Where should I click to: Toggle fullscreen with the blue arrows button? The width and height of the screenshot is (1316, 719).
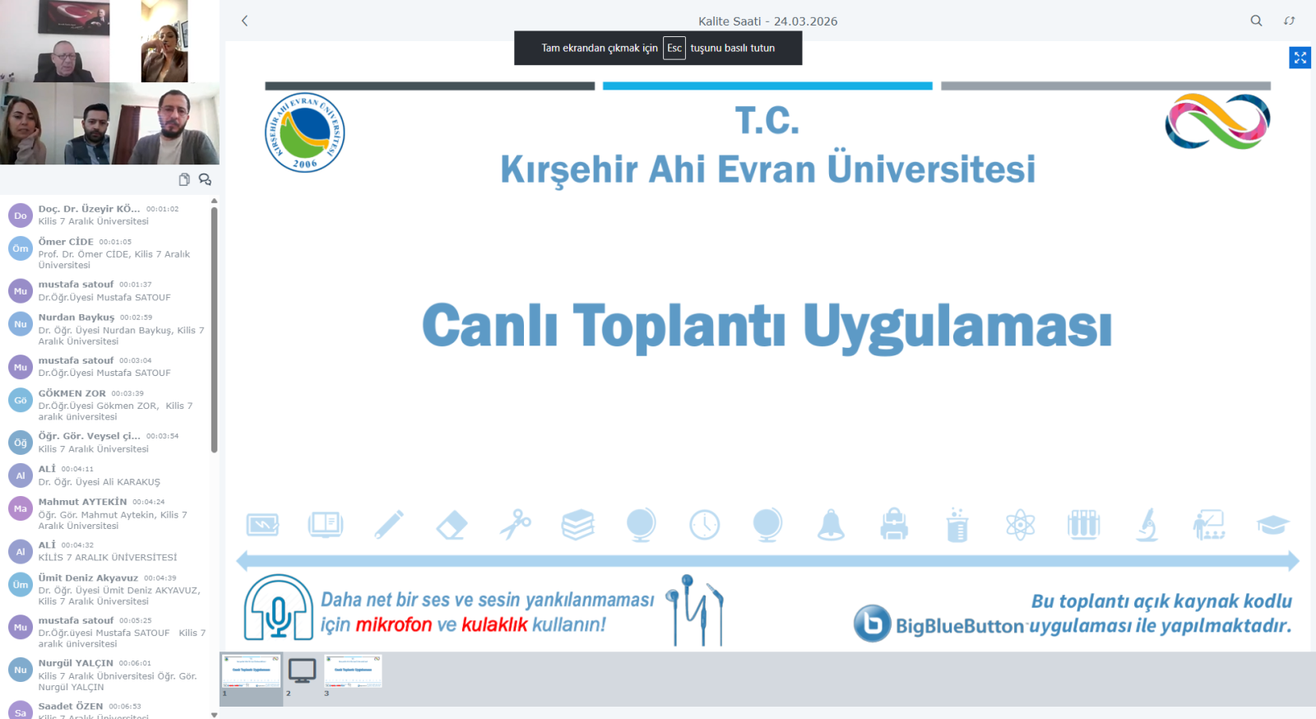tap(1300, 58)
